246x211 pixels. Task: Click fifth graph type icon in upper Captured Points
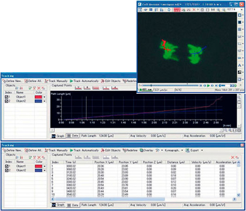point(115,88)
